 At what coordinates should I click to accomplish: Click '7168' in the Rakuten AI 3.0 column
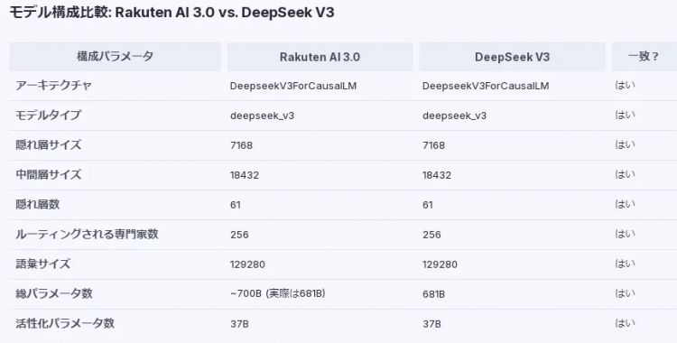coord(241,145)
